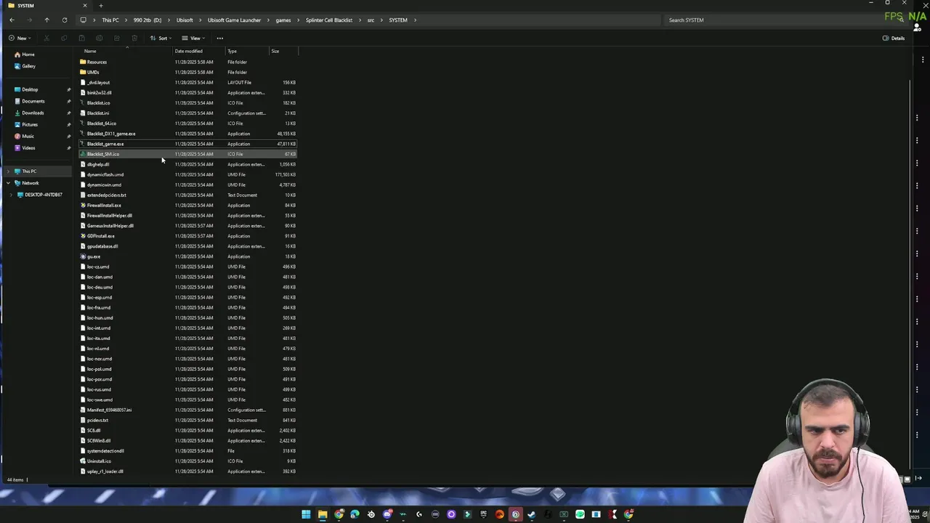Open Windows Start menu
Viewport: 930px width, 523px height.
point(306,514)
